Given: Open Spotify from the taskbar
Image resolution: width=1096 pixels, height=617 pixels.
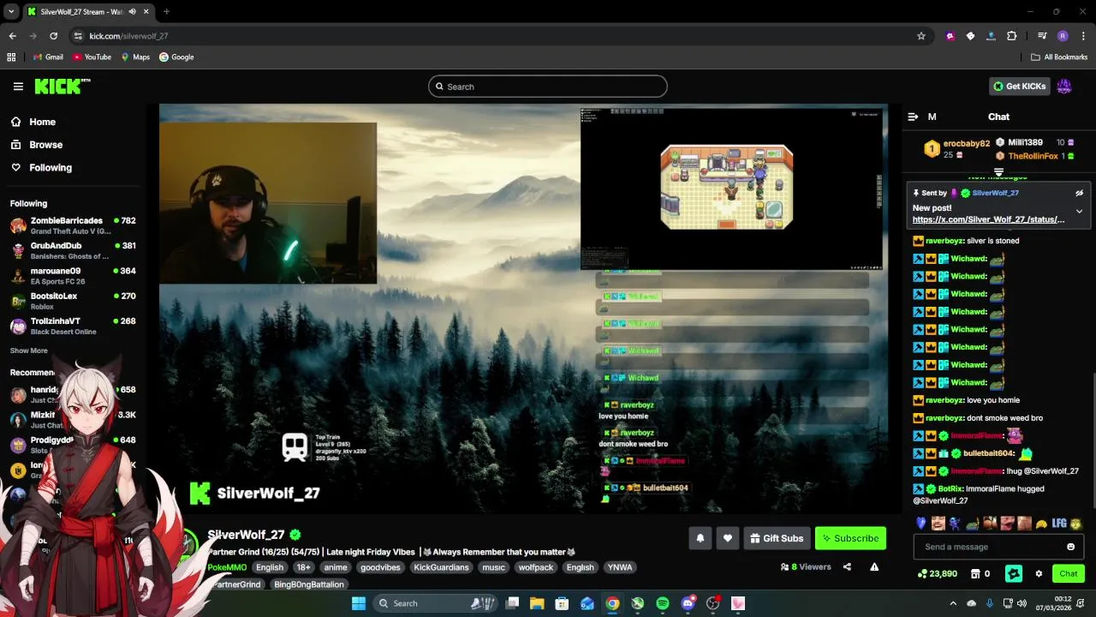Looking at the screenshot, I should pyautogui.click(x=663, y=603).
